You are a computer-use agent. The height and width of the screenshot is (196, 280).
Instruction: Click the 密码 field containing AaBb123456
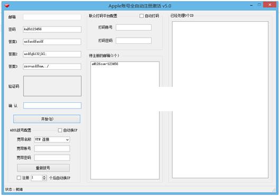pos(52,29)
